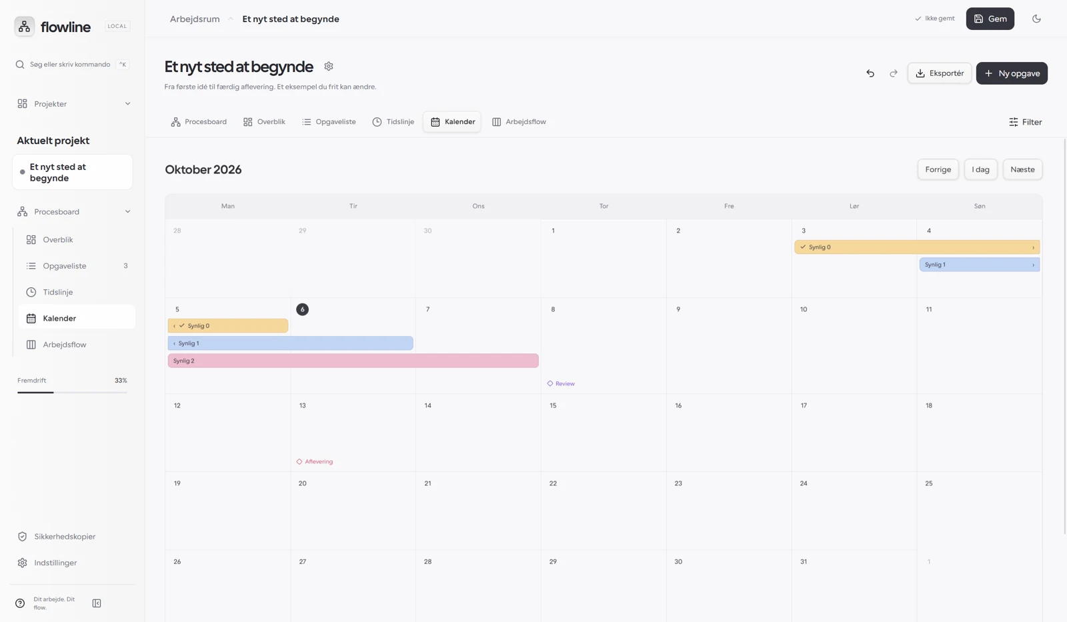
Task: Open Opgaveliste in sidebar
Action: 77,266
